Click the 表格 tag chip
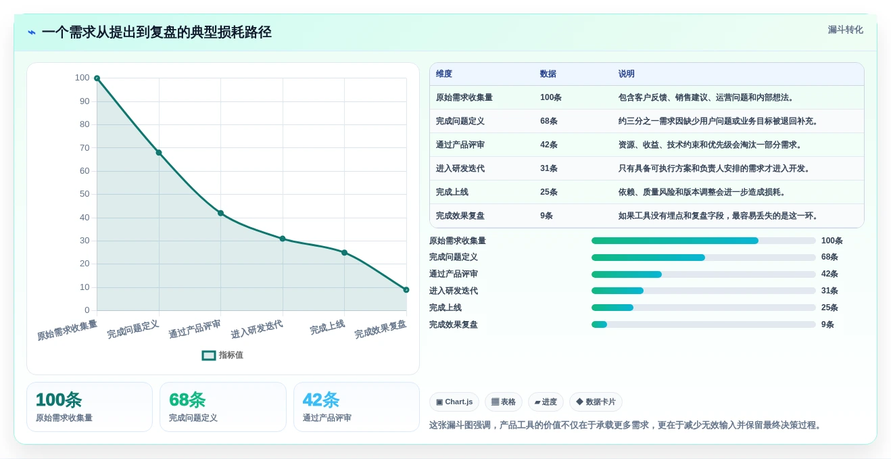 pyautogui.click(x=504, y=402)
